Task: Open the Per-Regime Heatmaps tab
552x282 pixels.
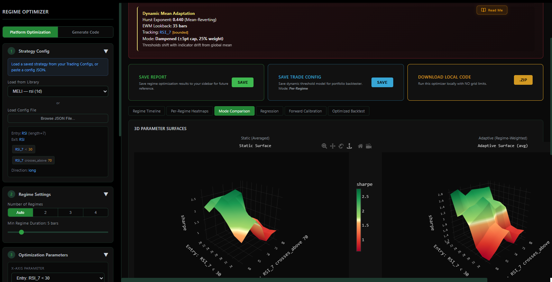Action: [x=190, y=111]
